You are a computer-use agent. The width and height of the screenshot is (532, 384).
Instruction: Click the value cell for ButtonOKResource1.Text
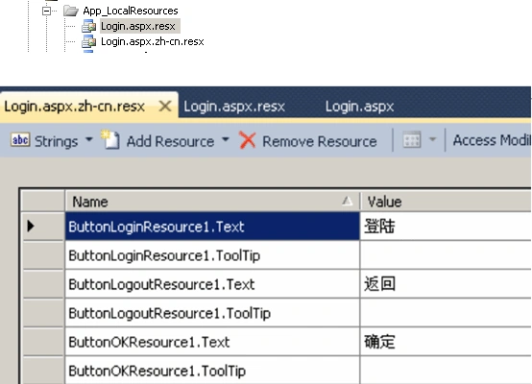tap(446, 342)
